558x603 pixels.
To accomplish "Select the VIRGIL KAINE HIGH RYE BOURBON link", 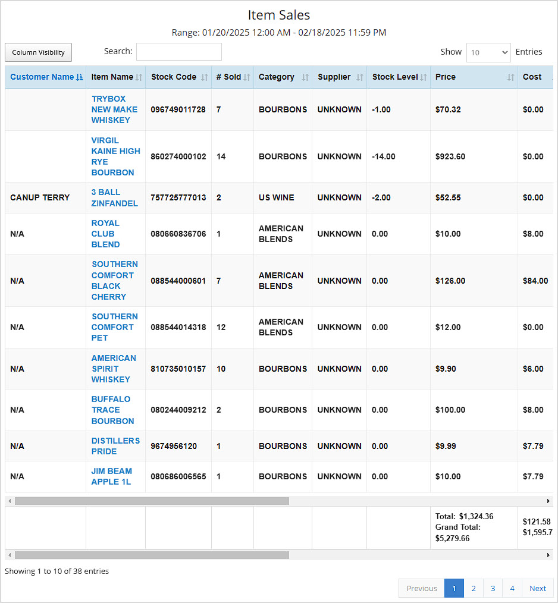I will point(115,156).
